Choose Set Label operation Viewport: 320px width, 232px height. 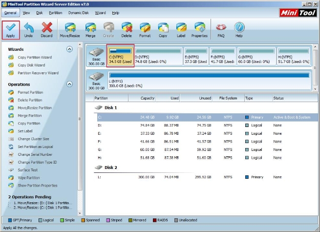coord(25,131)
